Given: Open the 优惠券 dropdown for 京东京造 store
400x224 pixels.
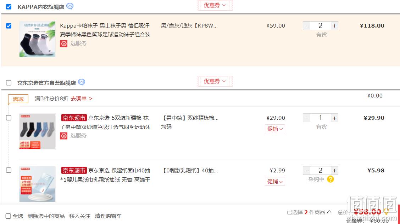Looking at the screenshot, I should pyautogui.click(x=215, y=81).
